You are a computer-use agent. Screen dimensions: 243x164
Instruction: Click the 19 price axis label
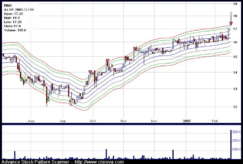[235, 4]
